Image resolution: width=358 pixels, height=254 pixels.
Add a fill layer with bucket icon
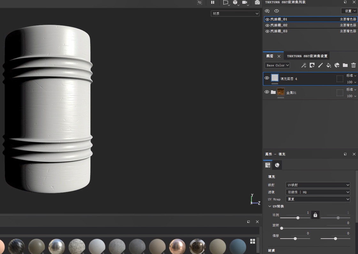click(329, 65)
